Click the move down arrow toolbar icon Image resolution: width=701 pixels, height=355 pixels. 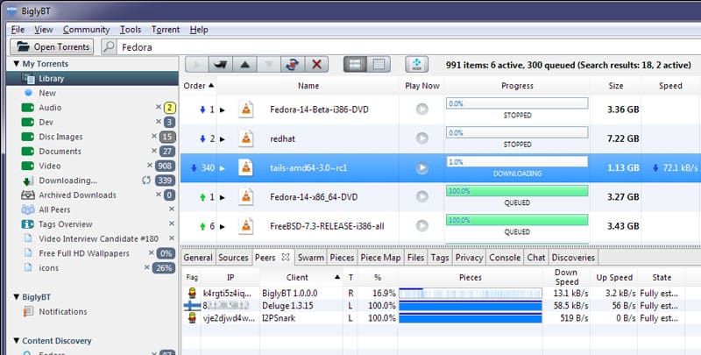pos(269,64)
